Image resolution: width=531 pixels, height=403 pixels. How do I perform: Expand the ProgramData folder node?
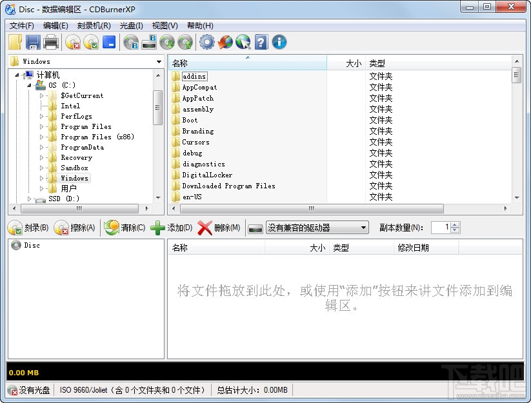pos(41,147)
